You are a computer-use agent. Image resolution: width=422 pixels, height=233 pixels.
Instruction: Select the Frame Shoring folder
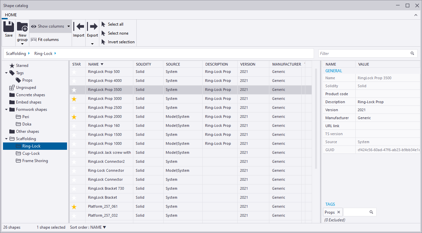35,161
